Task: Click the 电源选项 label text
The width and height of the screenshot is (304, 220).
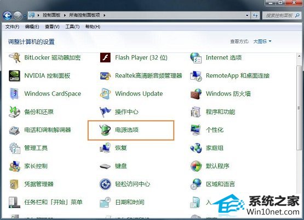Action: pos(127,130)
